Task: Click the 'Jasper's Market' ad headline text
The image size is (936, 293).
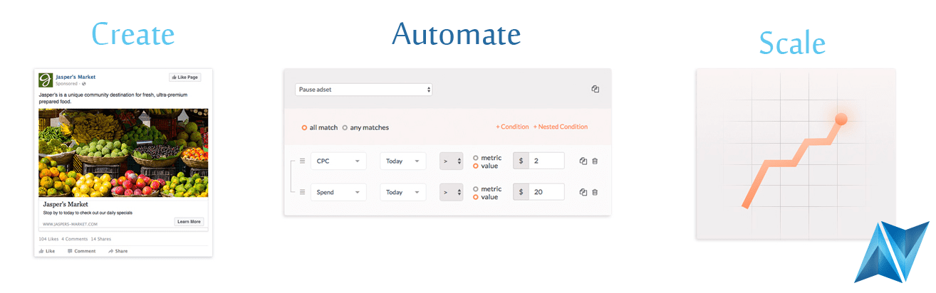Action: point(66,205)
